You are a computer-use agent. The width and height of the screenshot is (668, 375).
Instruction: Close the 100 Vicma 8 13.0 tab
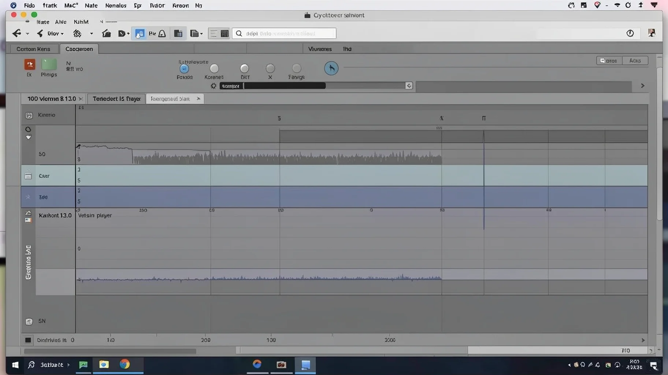click(81, 99)
